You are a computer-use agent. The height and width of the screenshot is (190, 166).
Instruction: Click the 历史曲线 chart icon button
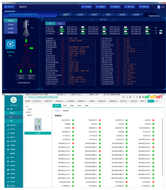point(86,7)
